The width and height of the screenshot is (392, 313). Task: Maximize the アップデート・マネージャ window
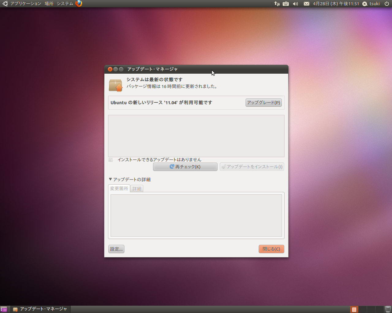pyautogui.click(x=121, y=69)
